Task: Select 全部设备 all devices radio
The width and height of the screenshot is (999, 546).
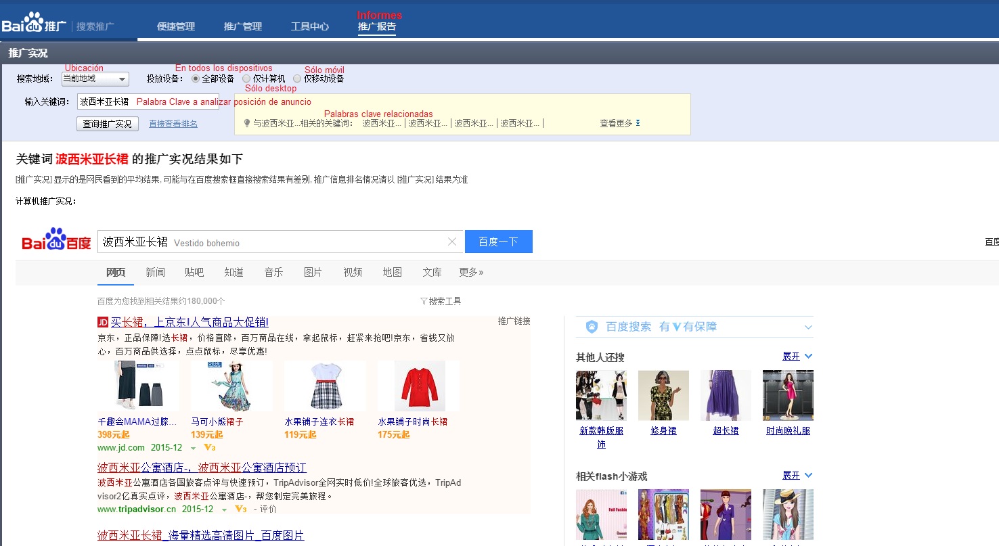Action: [196, 78]
